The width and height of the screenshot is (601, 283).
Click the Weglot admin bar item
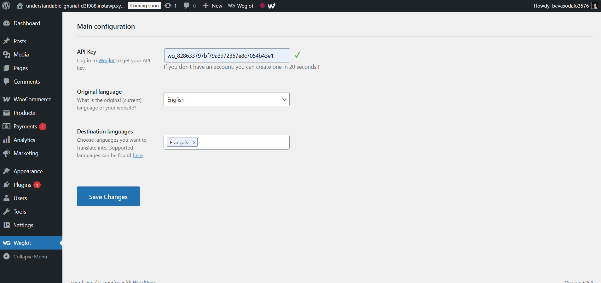coord(240,6)
